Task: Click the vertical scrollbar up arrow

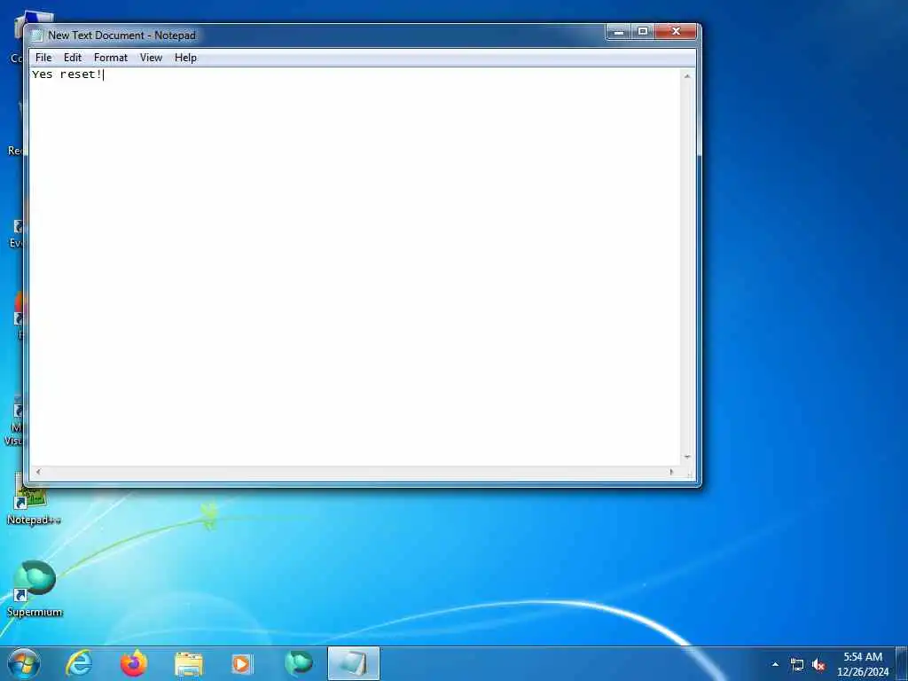Action: click(x=687, y=76)
